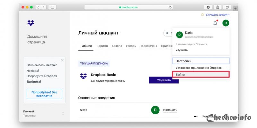Click the green D account avatar
257x128 pixels.
pos(226,23)
